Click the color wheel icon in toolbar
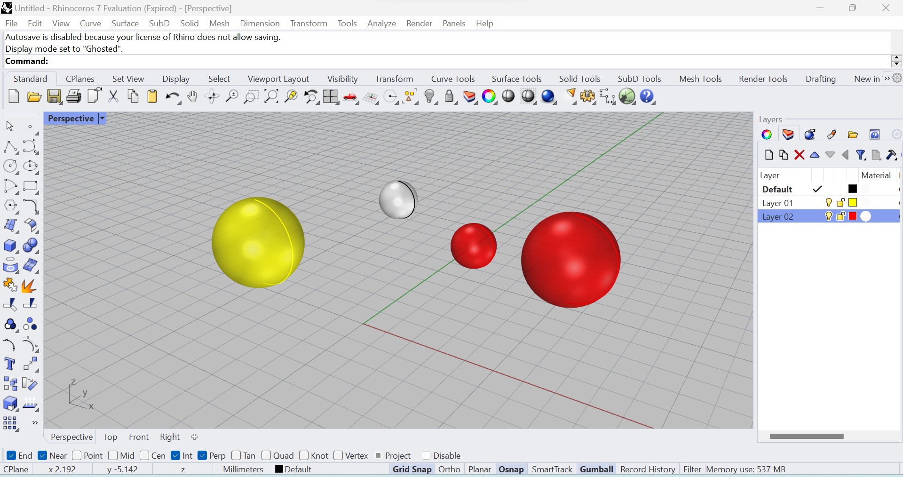 tap(489, 97)
